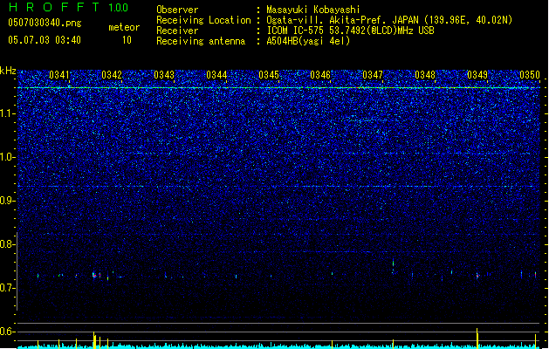Click the 'Receiving antenna' label
Viewport: 549px width, 349px height.
coord(201,41)
